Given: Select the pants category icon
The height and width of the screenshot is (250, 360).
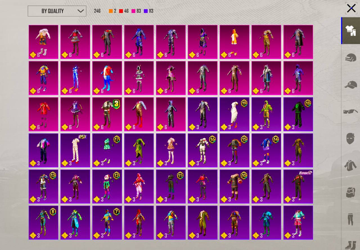Looking at the screenshot, I should pos(350,220).
